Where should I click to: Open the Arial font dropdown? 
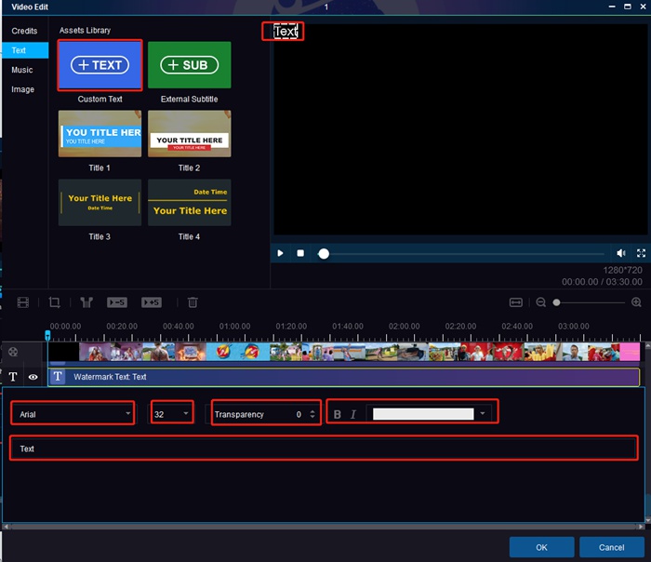(x=74, y=414)
